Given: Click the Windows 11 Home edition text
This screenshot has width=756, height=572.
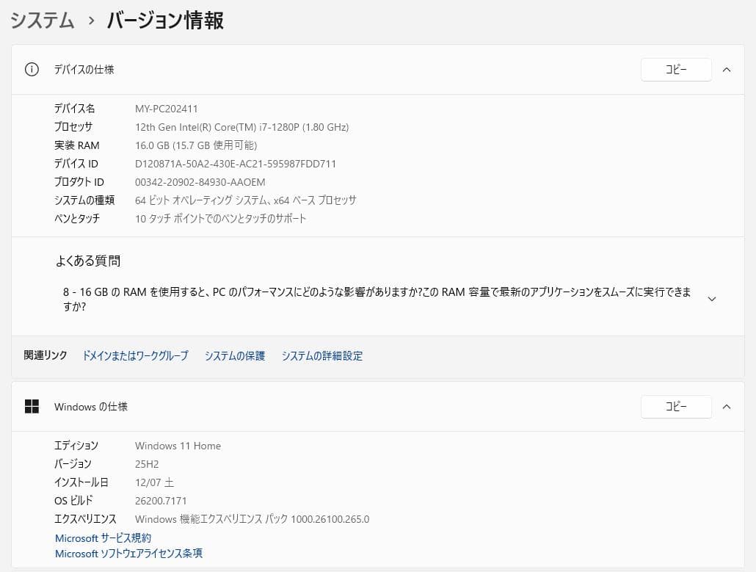Looking at the screenshot, I should [x=178, y=445].
